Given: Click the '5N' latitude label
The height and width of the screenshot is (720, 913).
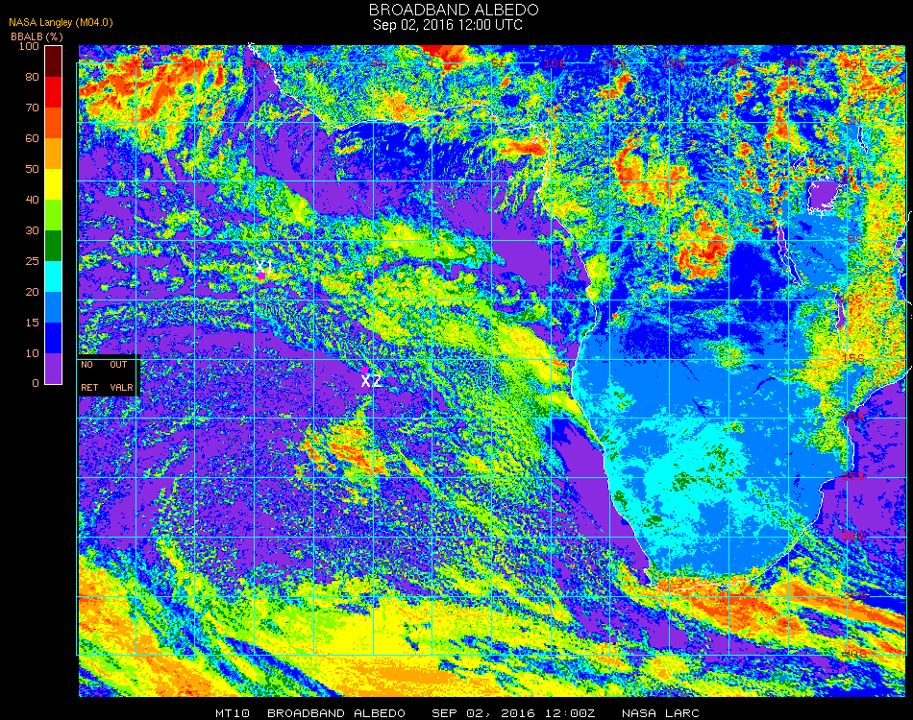Looking at the screenshot, I should tap(853, 121).
